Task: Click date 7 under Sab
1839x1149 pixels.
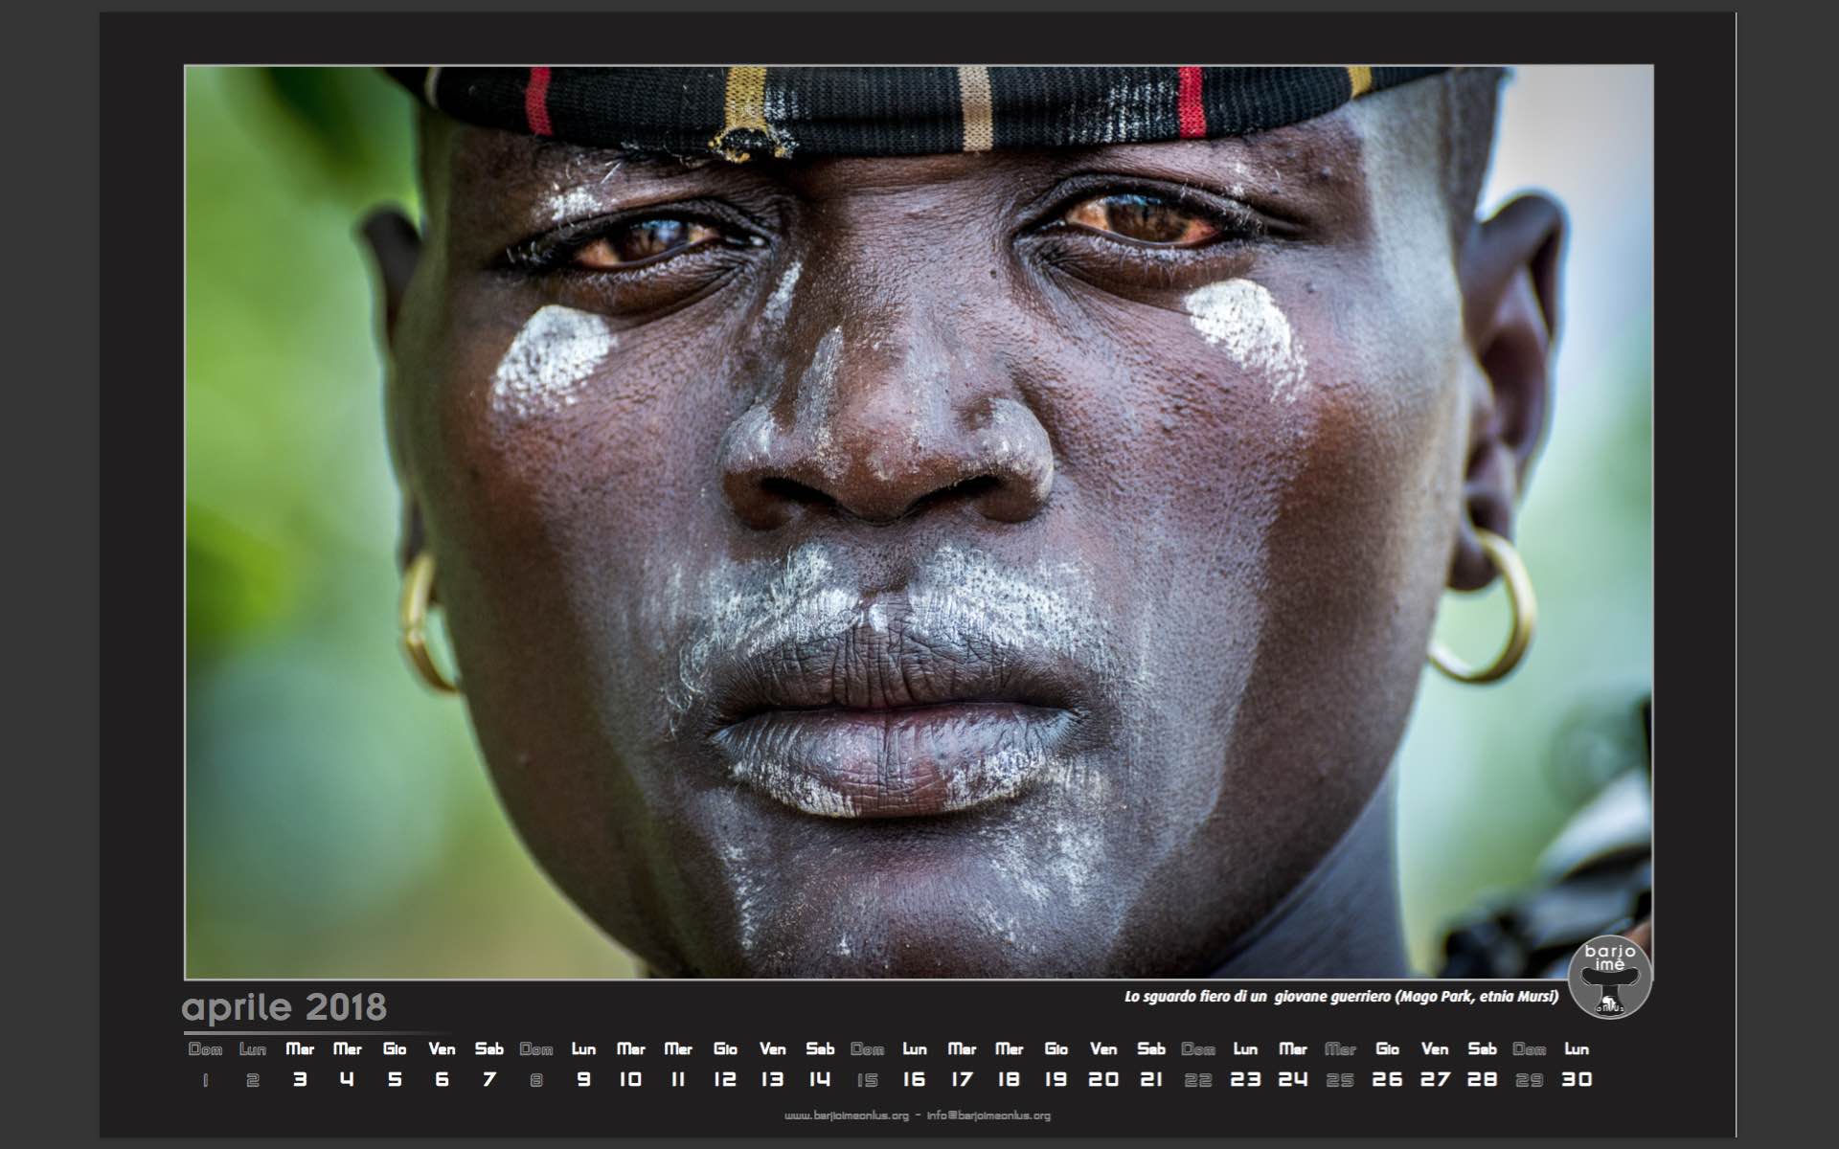Action: pos(489,1080)
